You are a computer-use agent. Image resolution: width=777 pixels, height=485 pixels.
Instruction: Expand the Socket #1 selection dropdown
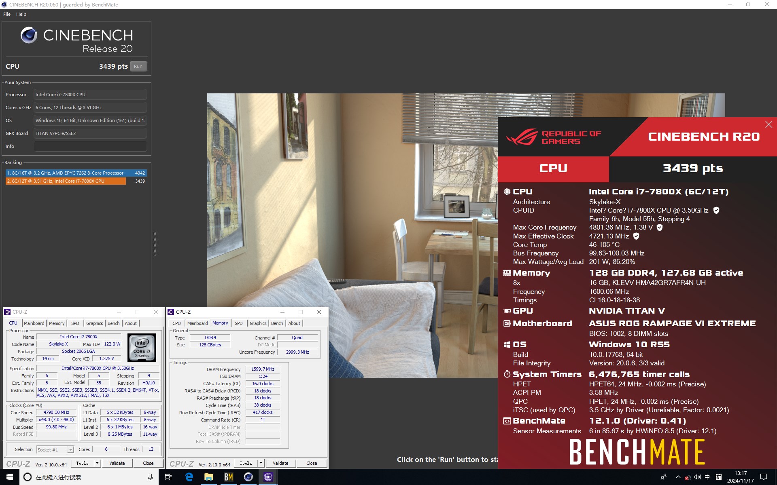click(x=70, y=449)
